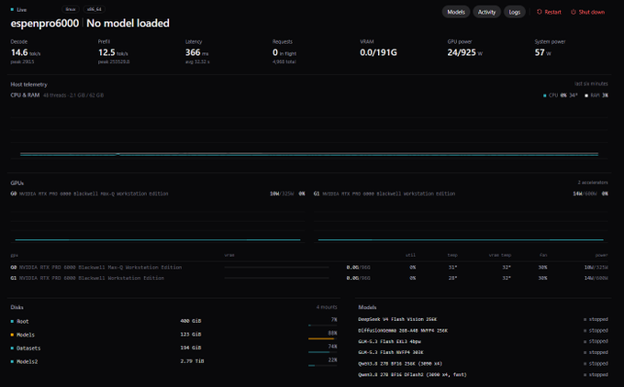This screenshot has width=624, height=387.
Task: Switch to the Activity view
Action: (x=486, y=12)
